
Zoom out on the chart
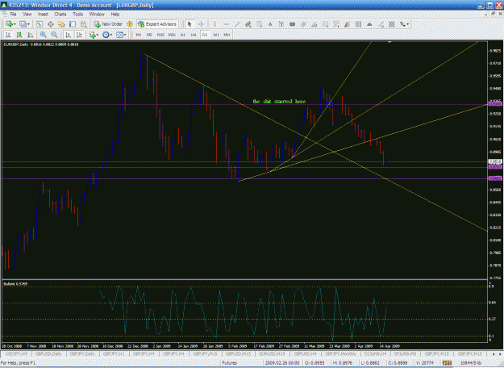tap(54, 35)
